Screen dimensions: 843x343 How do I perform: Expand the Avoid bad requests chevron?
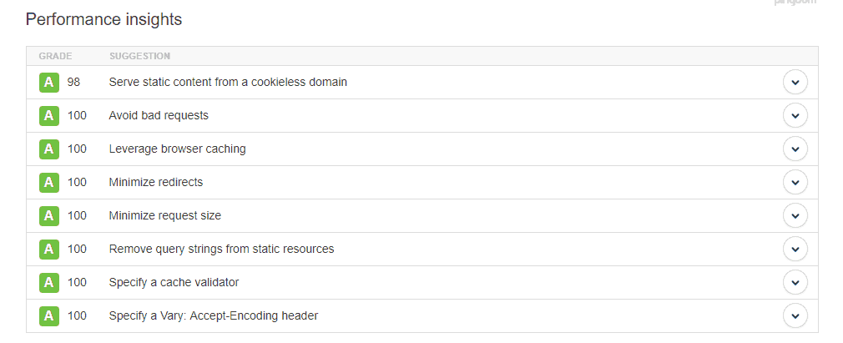(x=795, y=116)
